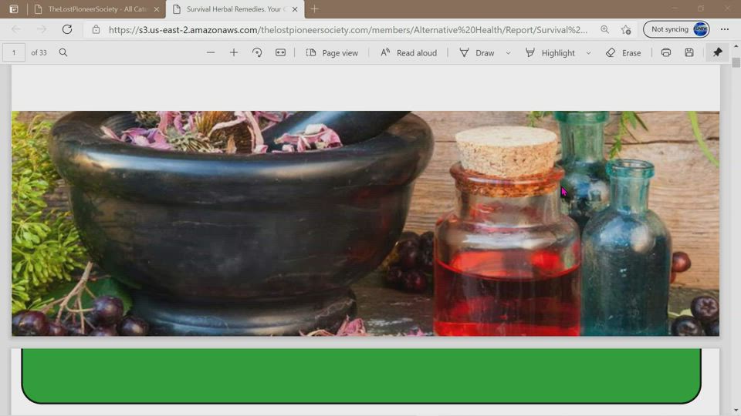
Task: Add page to favorites star icon
Action: [626, 29]
